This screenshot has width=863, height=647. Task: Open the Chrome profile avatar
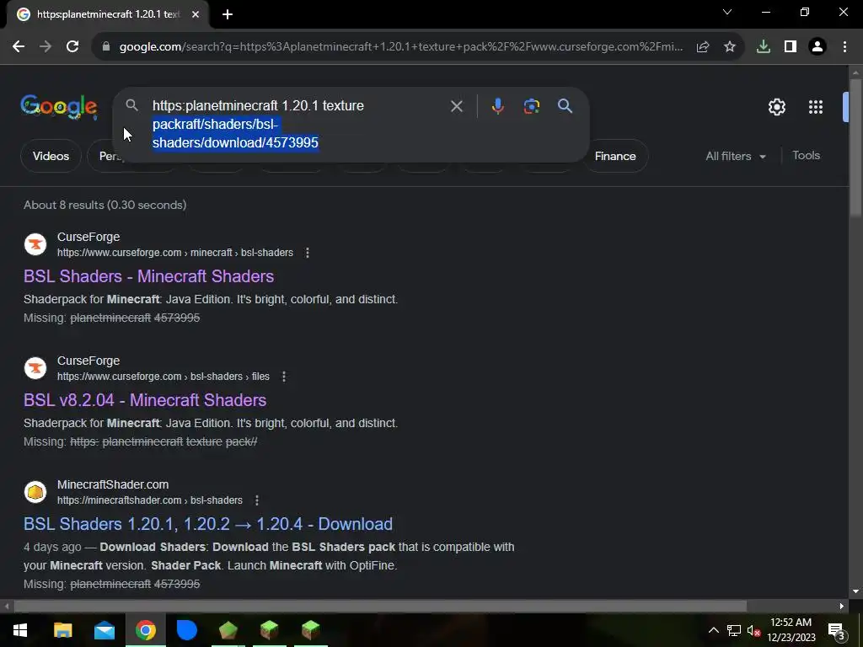pos(817,47)
